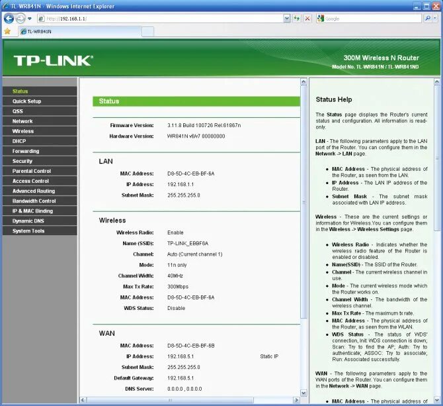Click the horizontal scrollbar right arrow
Screen dimensions: 443x406
pyautogui.click(x=296, y=400)
